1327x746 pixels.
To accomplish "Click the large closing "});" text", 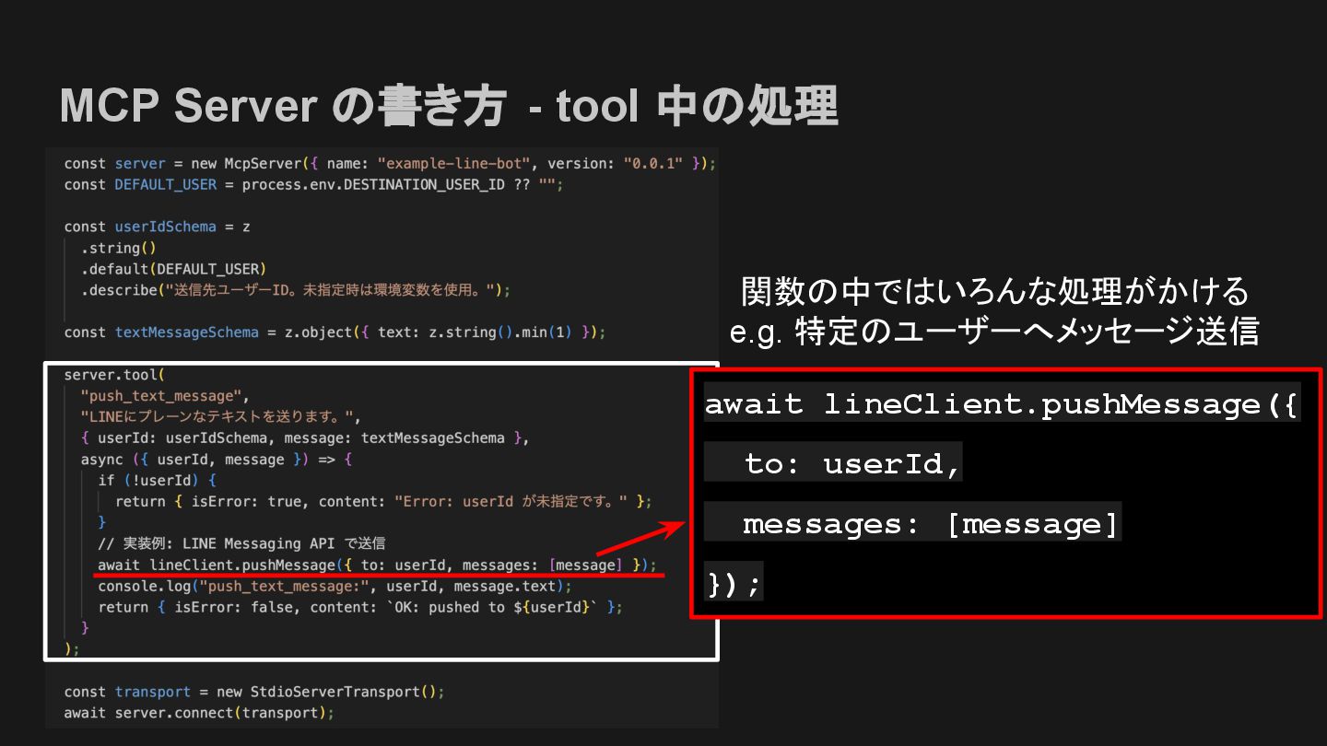I will [x=734, y=584].
